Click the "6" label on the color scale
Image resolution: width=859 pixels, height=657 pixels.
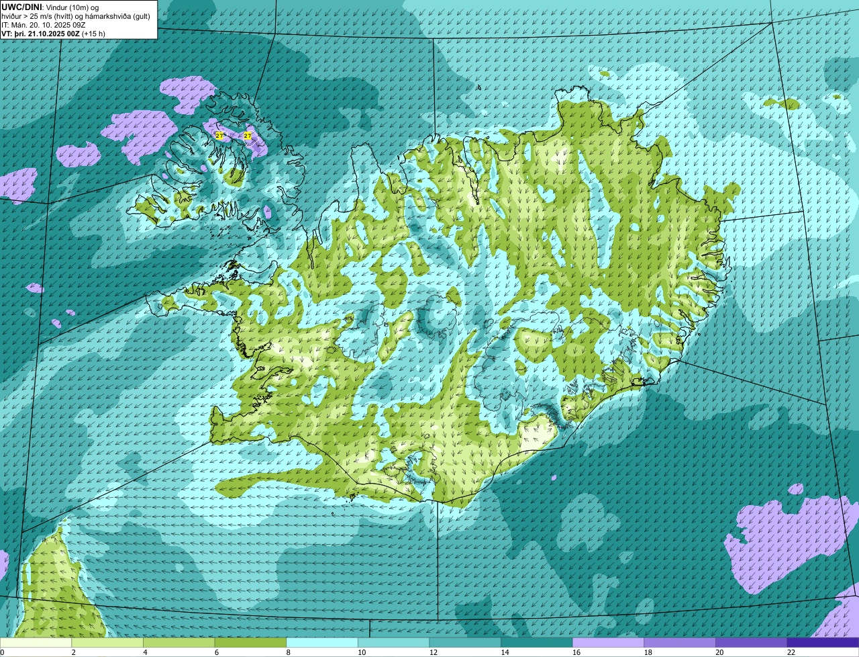tap(217, 652)
